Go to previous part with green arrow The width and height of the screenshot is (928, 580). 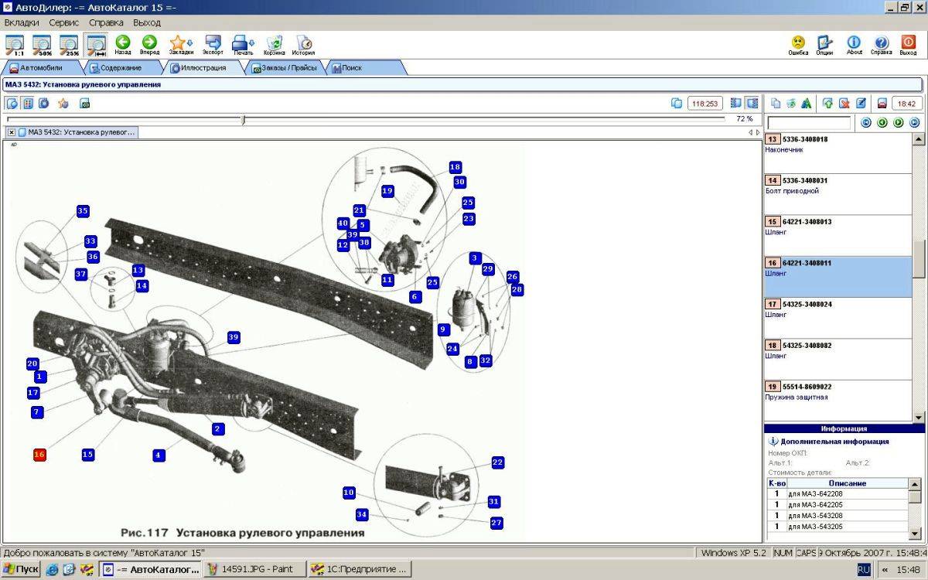point(882,122)
